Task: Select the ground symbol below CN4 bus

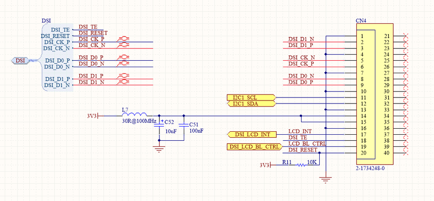Action: [x=326, y=180]
